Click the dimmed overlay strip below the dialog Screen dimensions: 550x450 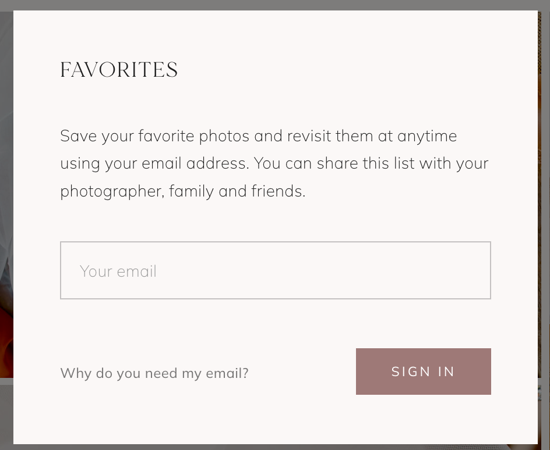tap(275, 447)
